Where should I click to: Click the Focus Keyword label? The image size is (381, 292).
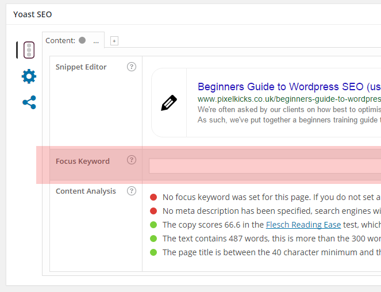click(x=83, y=162)
